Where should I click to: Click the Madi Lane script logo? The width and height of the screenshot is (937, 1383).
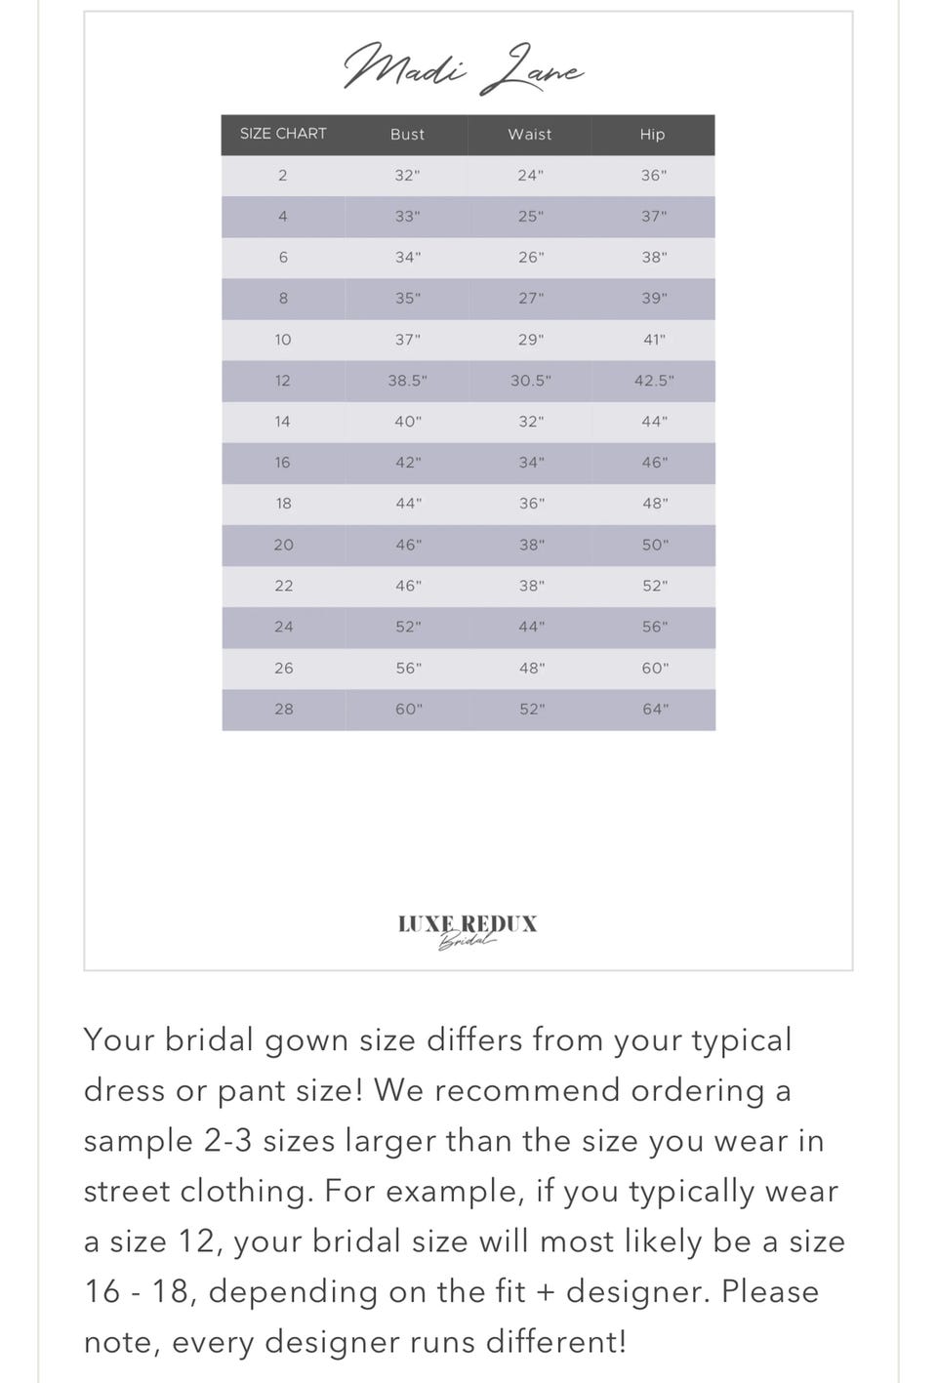click(x=464, y=68)
